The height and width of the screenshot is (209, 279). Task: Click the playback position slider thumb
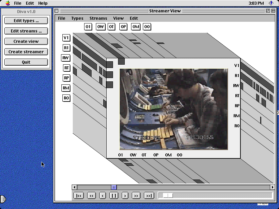(x=168, y=196)
